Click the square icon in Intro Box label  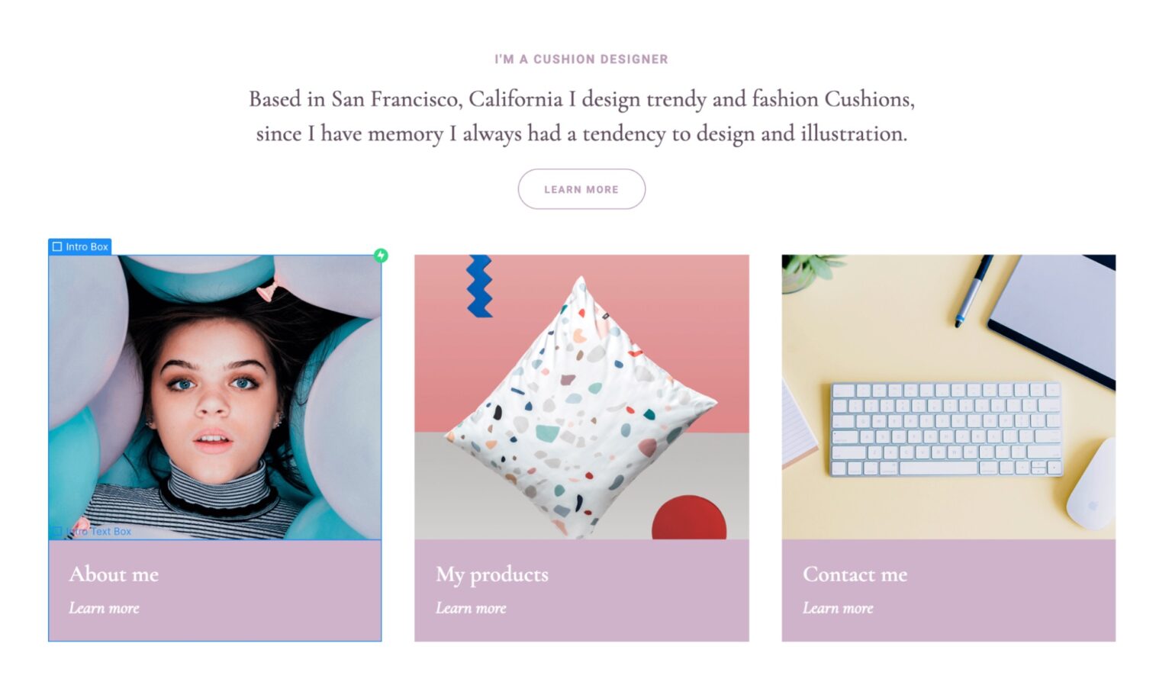tap(57, 247)
